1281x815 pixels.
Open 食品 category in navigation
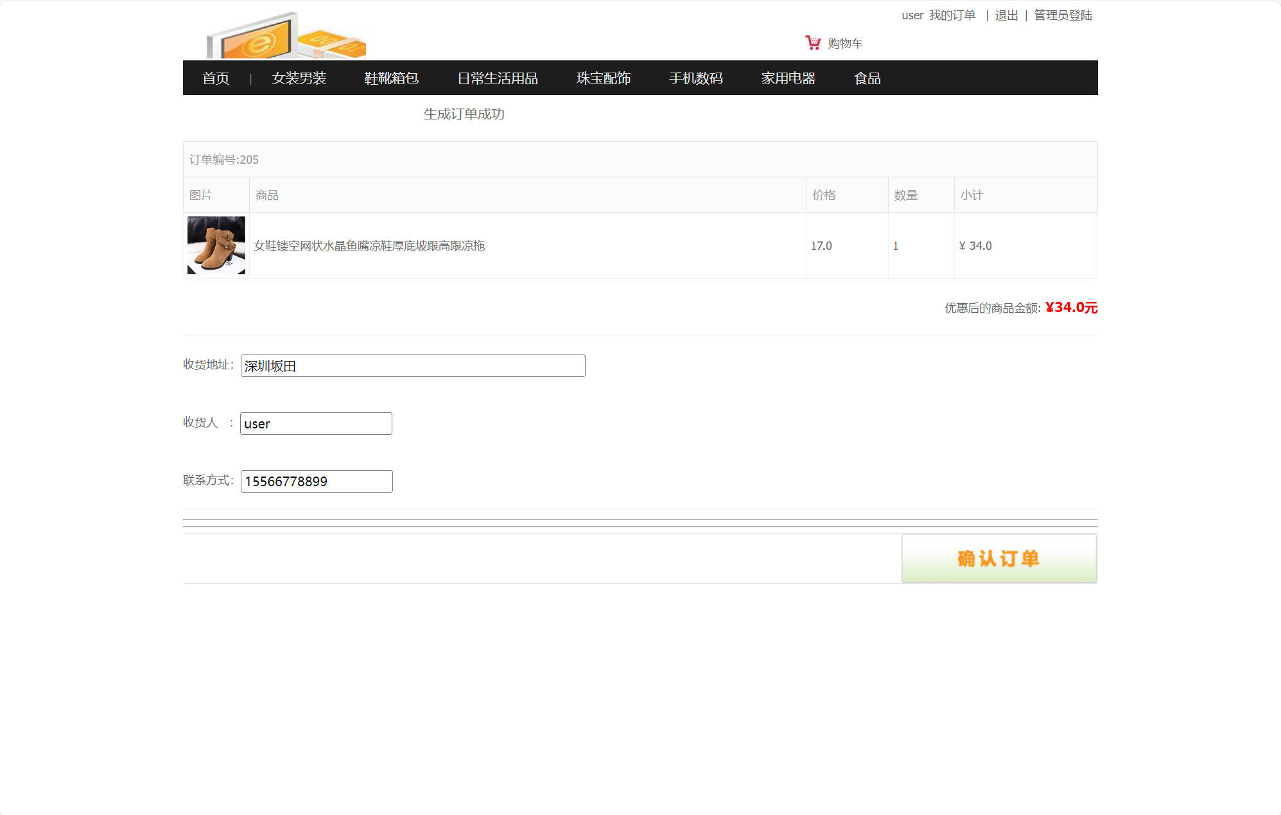pos(867,78)
